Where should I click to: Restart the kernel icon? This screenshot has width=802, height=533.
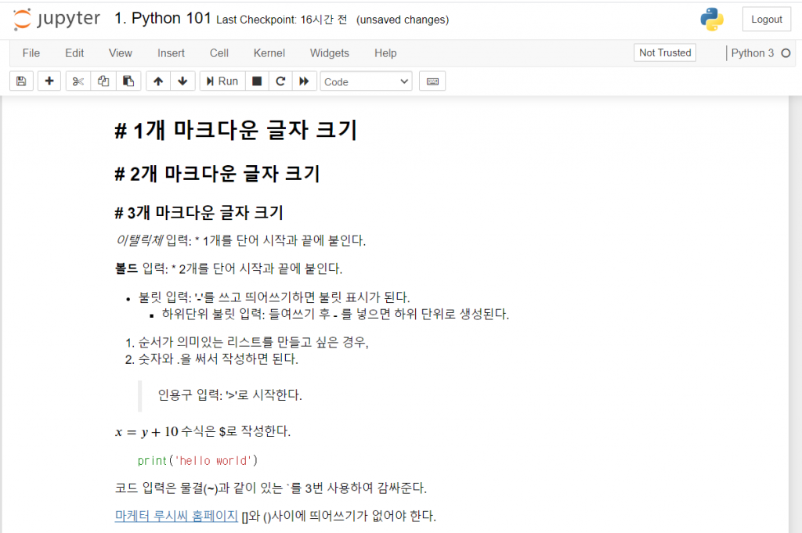280,81
